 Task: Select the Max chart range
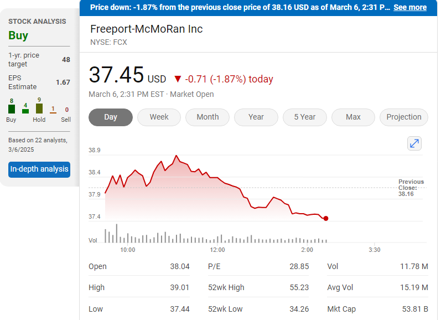pos(353,117)
